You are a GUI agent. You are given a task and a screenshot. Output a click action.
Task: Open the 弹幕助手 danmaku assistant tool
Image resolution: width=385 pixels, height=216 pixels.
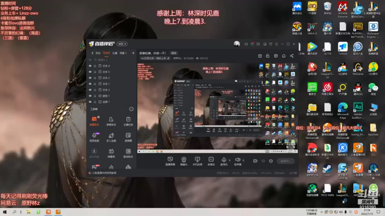coord(94,121)
